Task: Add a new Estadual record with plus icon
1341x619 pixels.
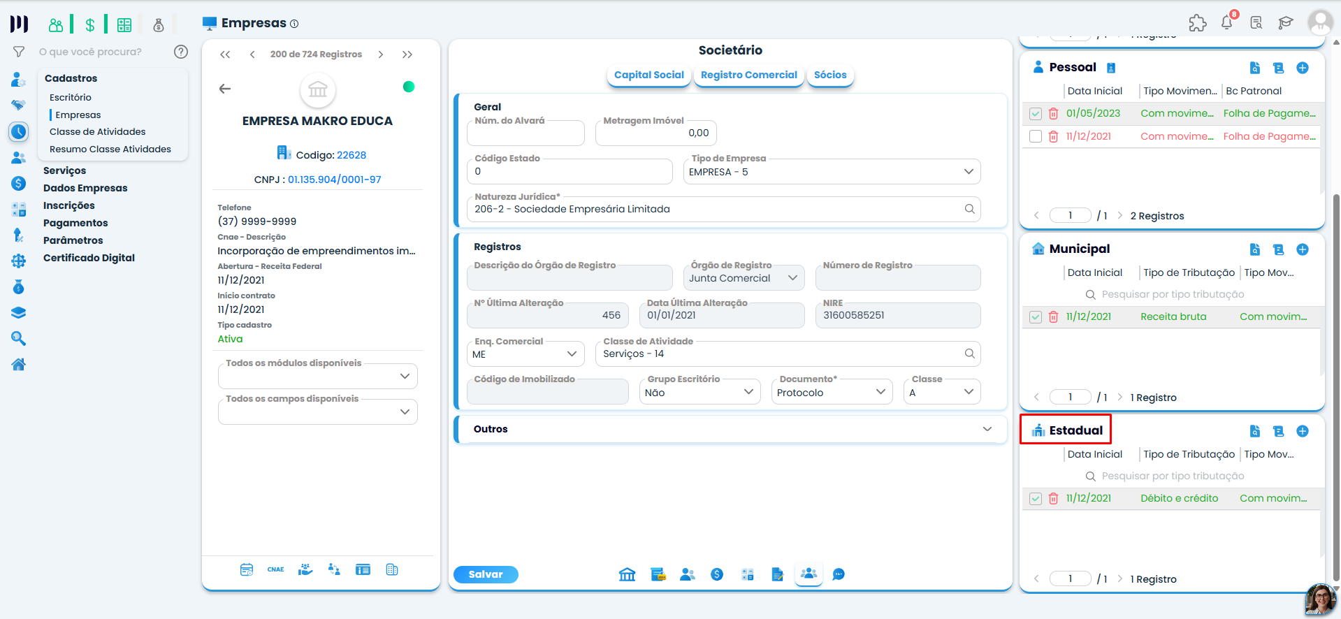Action: (1303, 431)
